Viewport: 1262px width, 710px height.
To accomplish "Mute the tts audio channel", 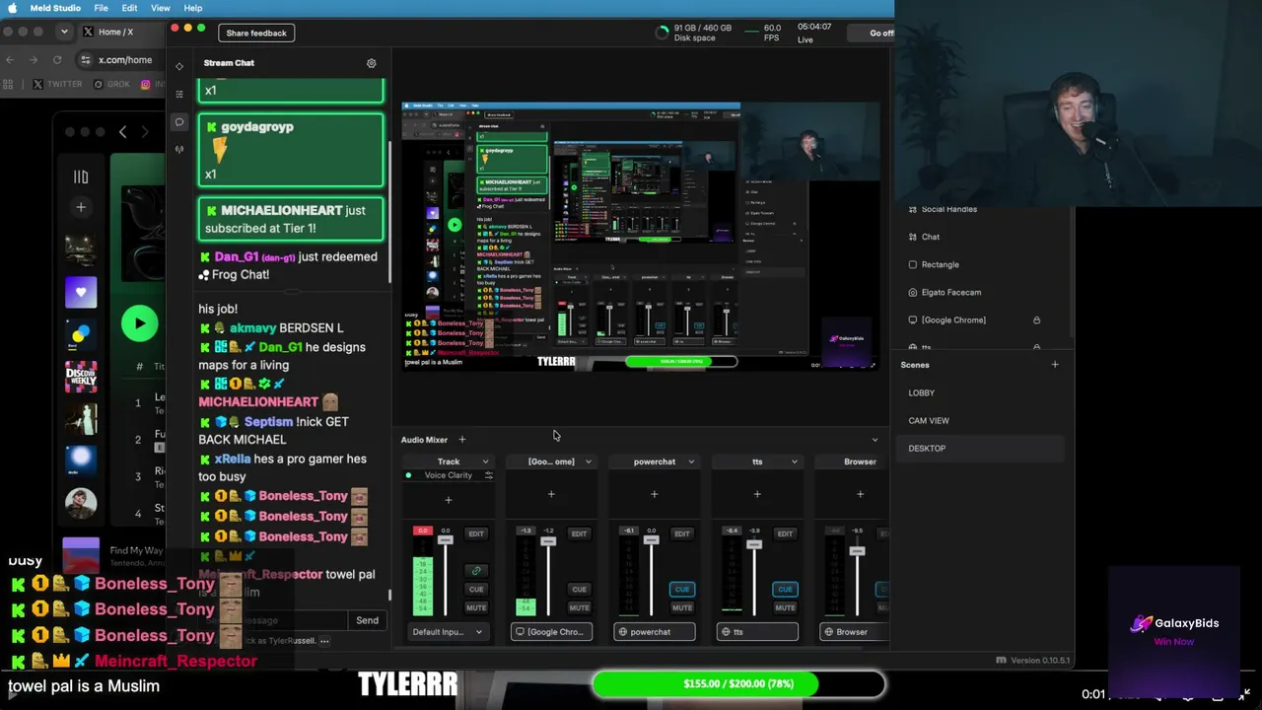I will pos(785,607).
